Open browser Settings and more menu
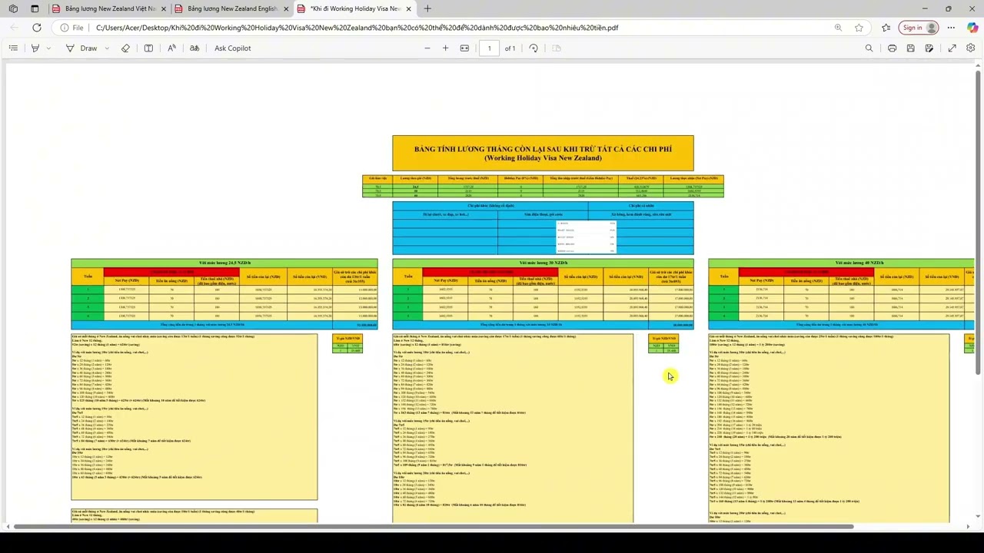Screen dimensions: 984x553 pos(951,28)
